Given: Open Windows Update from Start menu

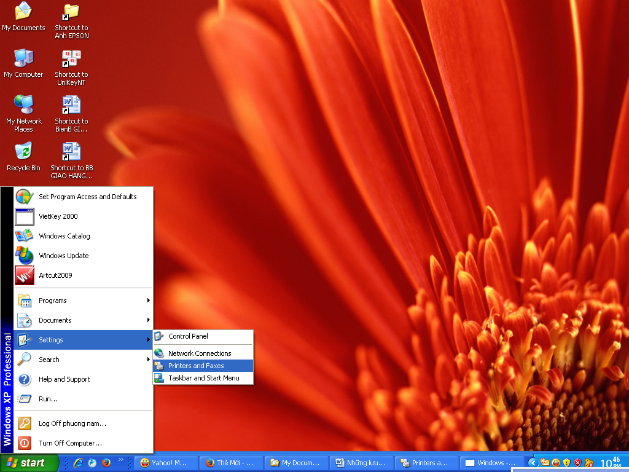Looking at the screenshot, I should coord(84,256).
